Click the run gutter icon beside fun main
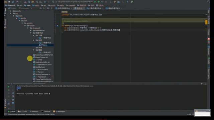The width and height of the screenshot is (214, 120). tap(58, 26)
